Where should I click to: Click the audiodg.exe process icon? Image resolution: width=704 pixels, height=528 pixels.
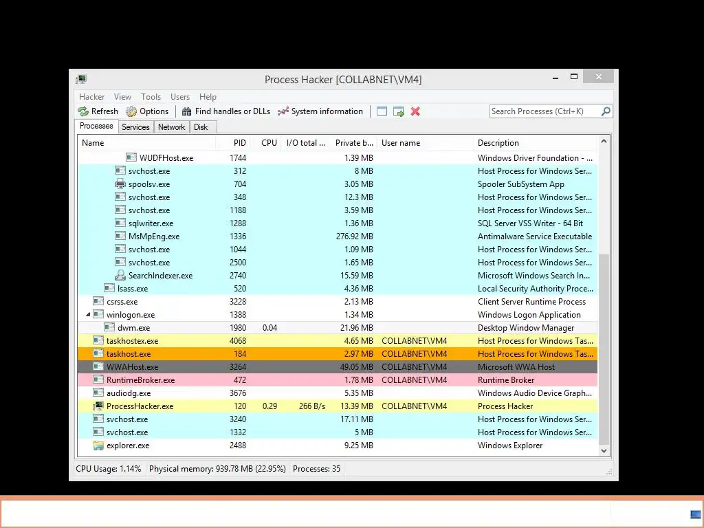point(98,393)
